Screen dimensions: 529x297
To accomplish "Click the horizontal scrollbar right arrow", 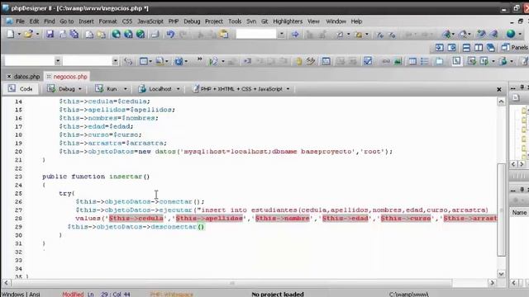I will (492, 283).
